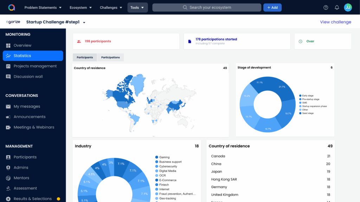Toggle the Fintech legend entry
Screen dimensions: 360x202
[x=164, y=185]
